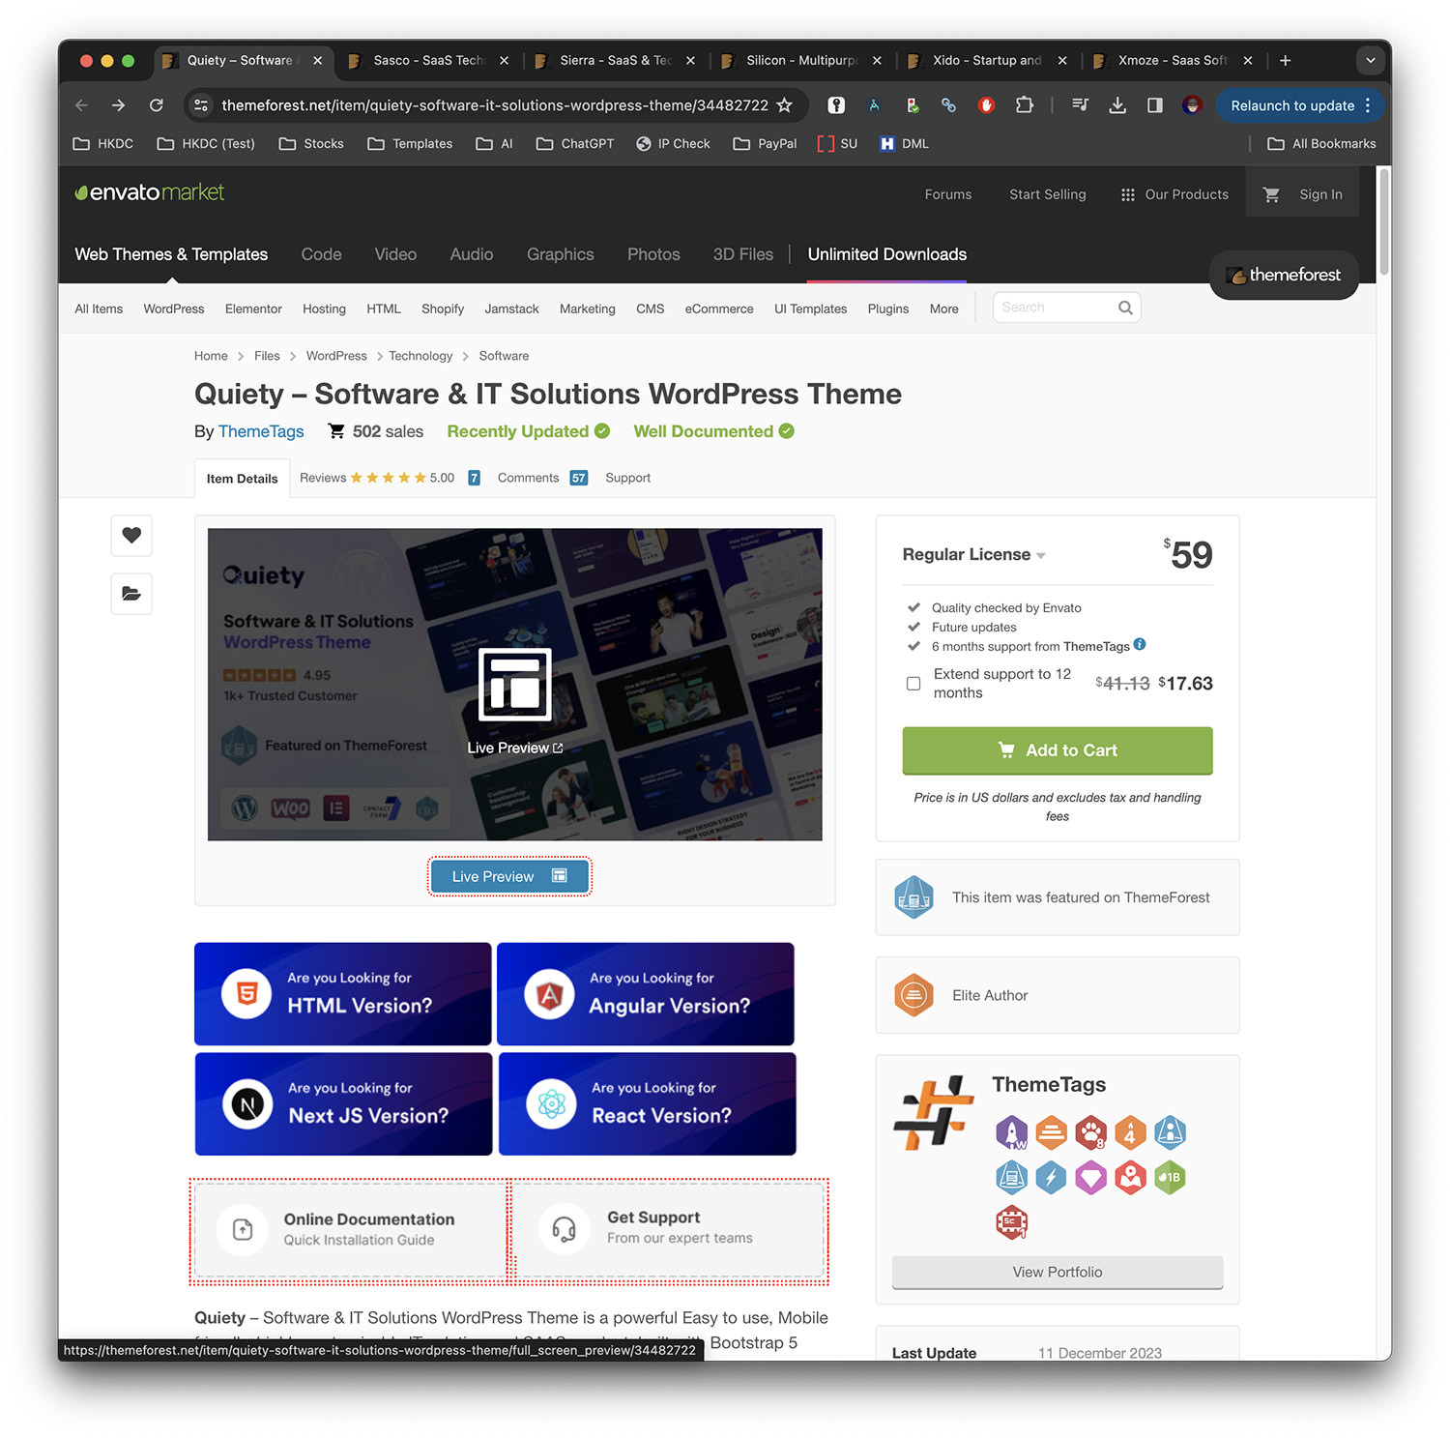Reload the page
This screenshot has height=1438, width=1450.
pos(156,105)
